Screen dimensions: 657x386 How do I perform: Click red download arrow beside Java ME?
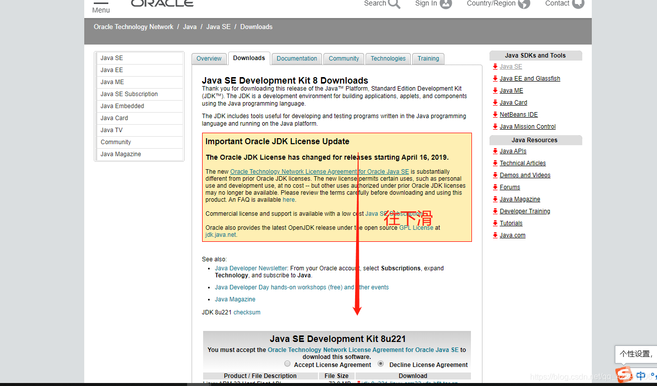point(495,91)
